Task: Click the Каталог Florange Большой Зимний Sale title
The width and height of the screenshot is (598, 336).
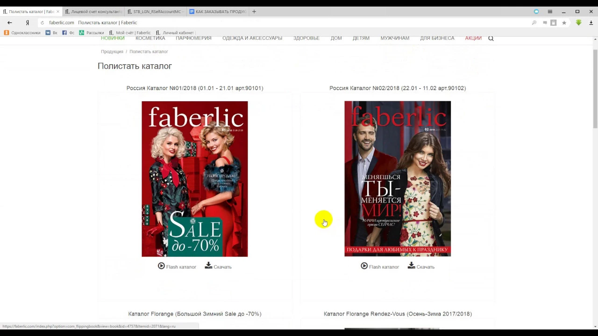Action: point(195,314)
